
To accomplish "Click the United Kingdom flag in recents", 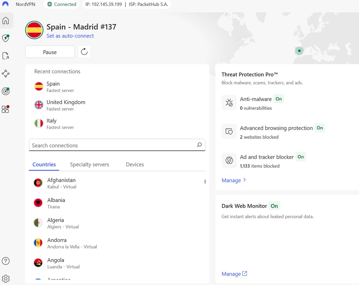I will [39, 105].
